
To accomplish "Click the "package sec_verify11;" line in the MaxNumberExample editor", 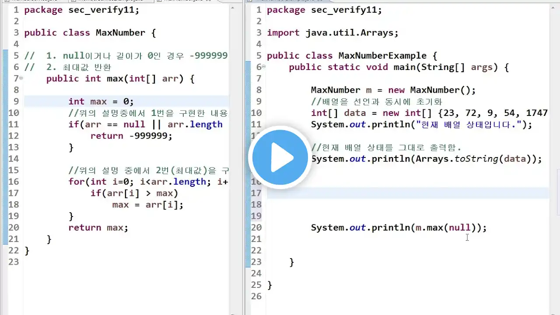I will (325, 10).
